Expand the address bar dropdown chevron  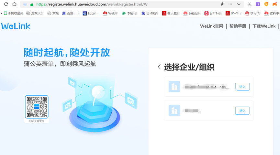(239, 4)
